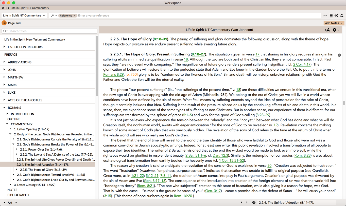Collapse the COMMENTARY node
This screenshot has height=206, width=346.
(x=7, y=124)
